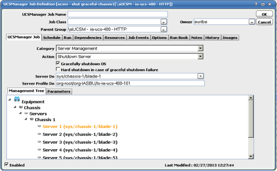Viewport: 277px width, 171px height.
Task: Click the OK button
Action: point(264,14)
